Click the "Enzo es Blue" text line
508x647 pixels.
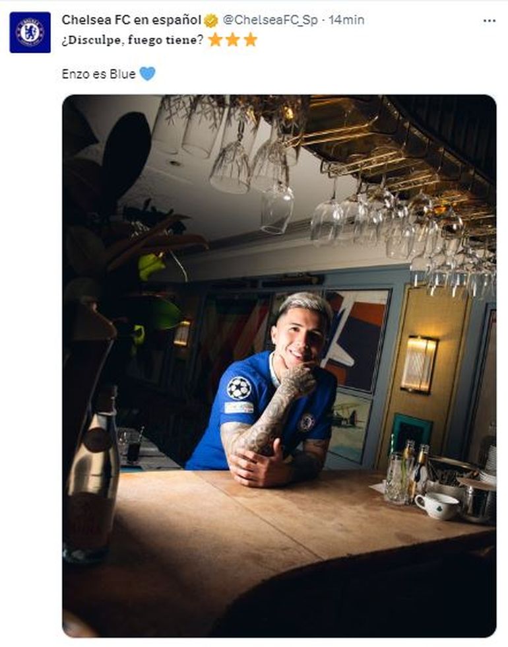tap(98, 73)
